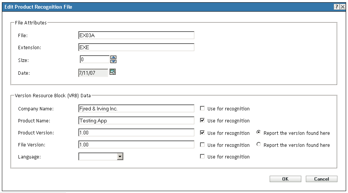The width and height of the screenshot is (348, 193).
Task: Open the Date calendar picker icon
Action: 112,72
